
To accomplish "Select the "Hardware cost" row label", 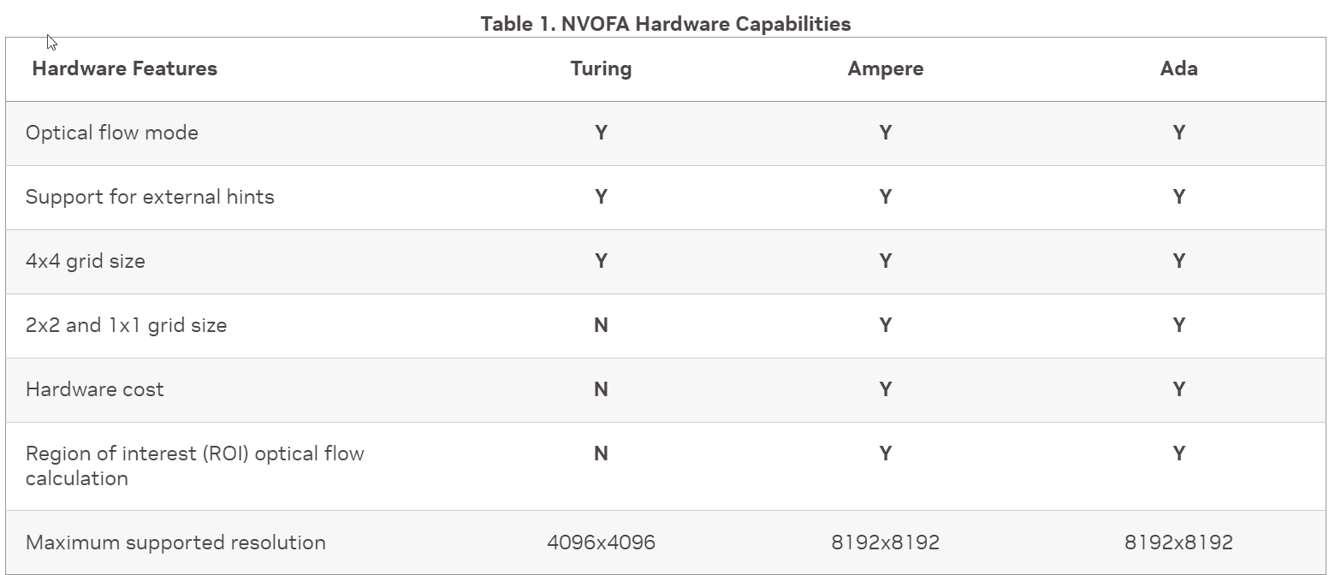I will (x=94, y=389).
